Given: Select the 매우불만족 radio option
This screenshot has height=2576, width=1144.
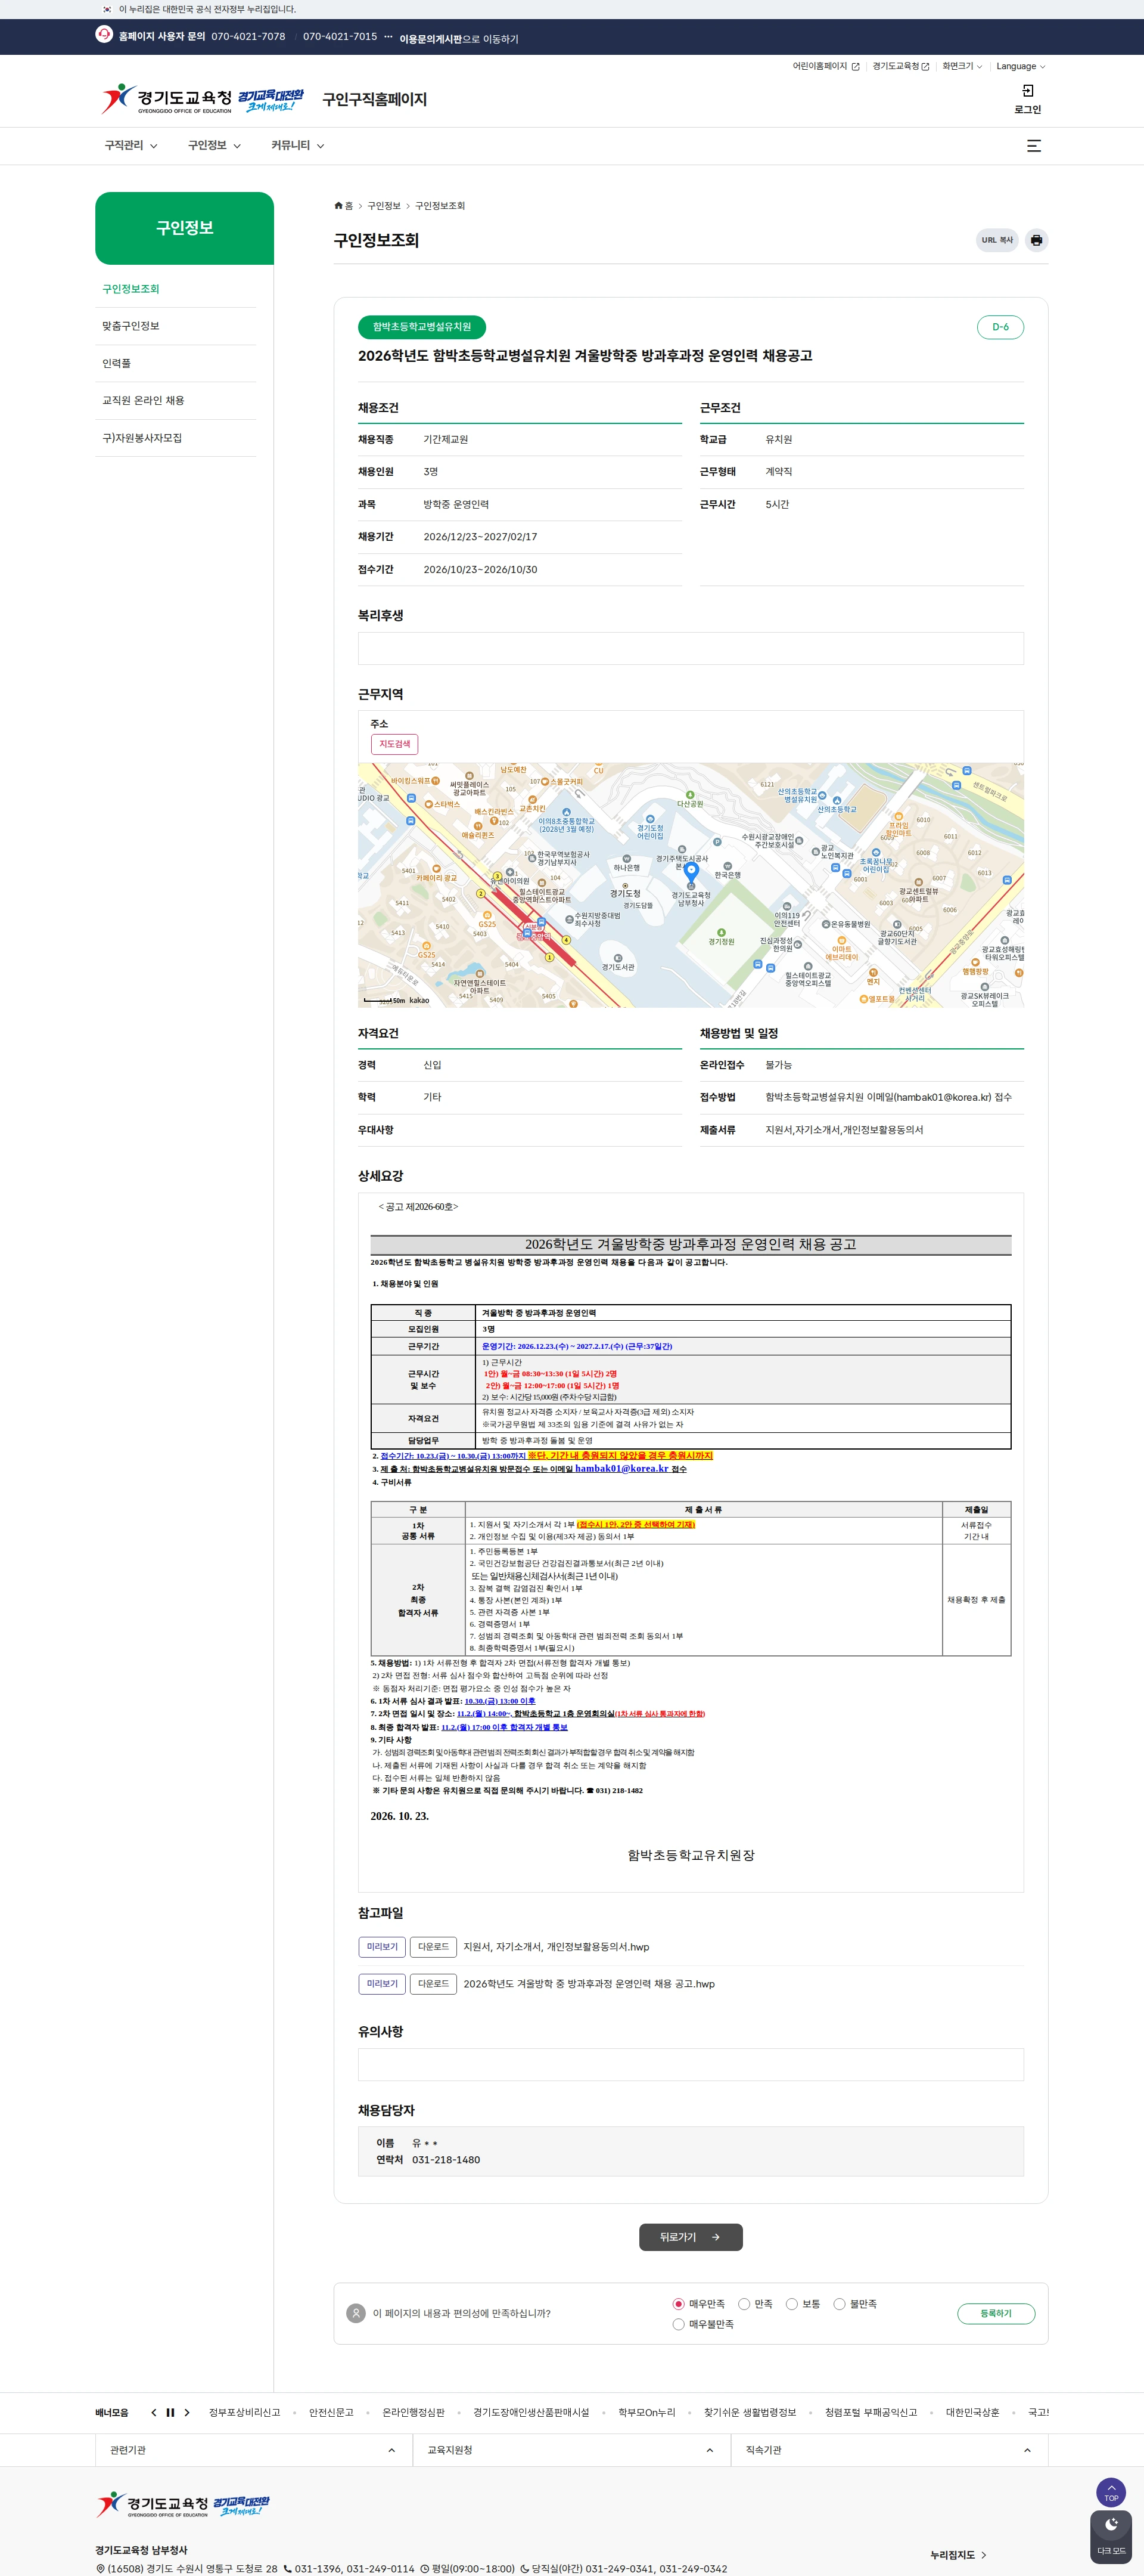Looking at the screenshot, I should pyautogui.click(x=679, y=2324).
